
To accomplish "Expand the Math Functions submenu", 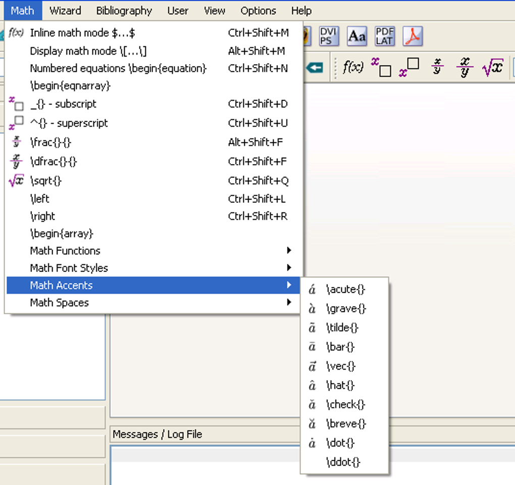I will coord(153,251).
